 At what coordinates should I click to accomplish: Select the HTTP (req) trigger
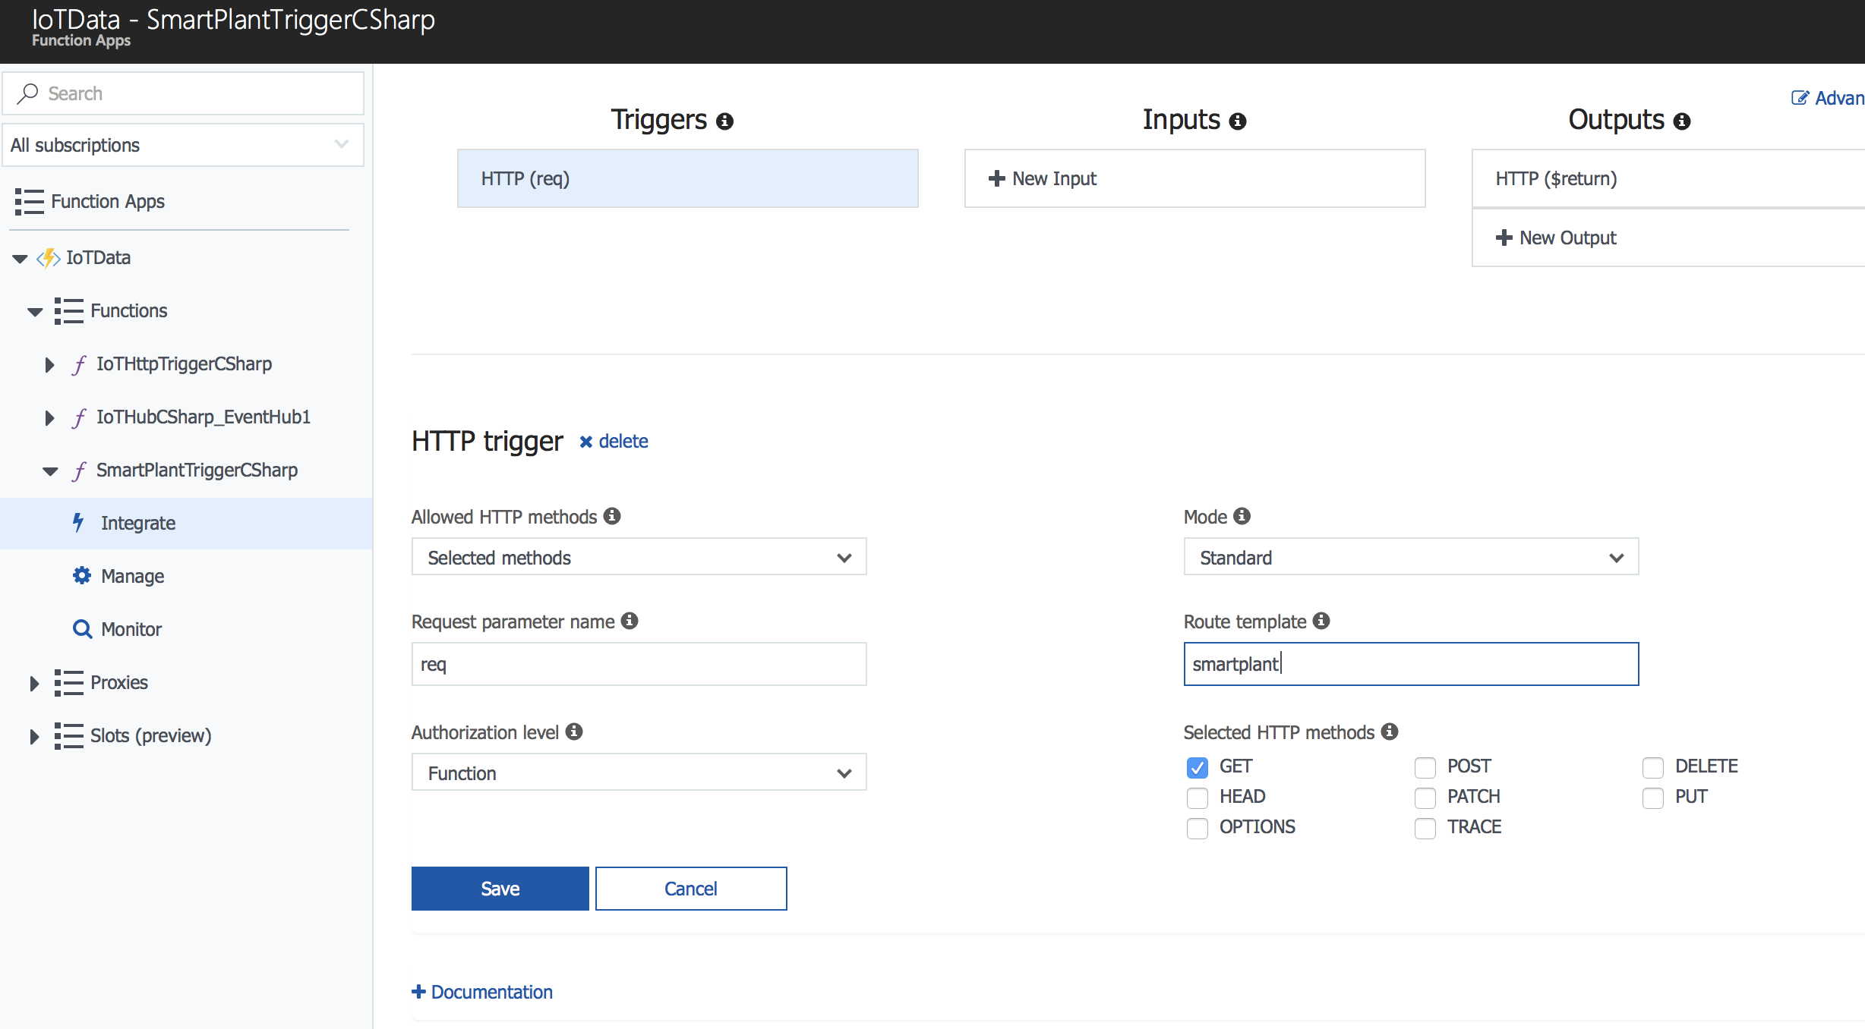click(x=687, y=178)
